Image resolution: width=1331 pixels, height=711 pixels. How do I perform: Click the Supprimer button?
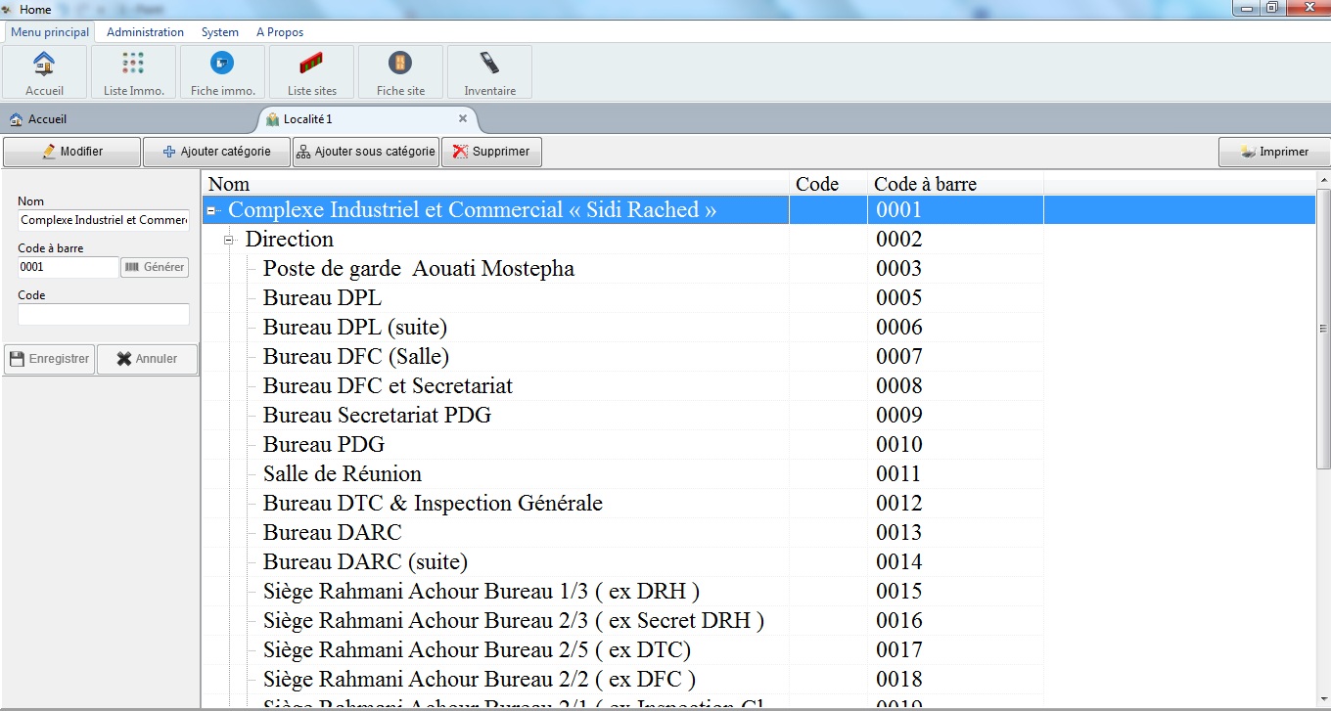(491, 152)
